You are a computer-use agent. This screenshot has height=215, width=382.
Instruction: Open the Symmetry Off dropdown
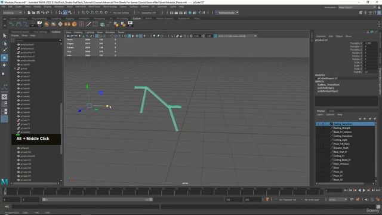tap(149, 13)
